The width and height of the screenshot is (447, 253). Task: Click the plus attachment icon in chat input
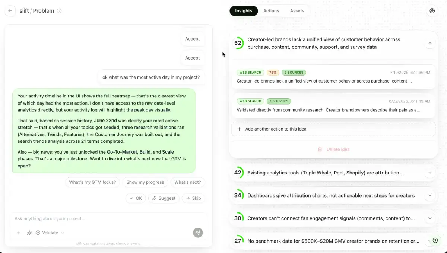[x=19, y=233]
